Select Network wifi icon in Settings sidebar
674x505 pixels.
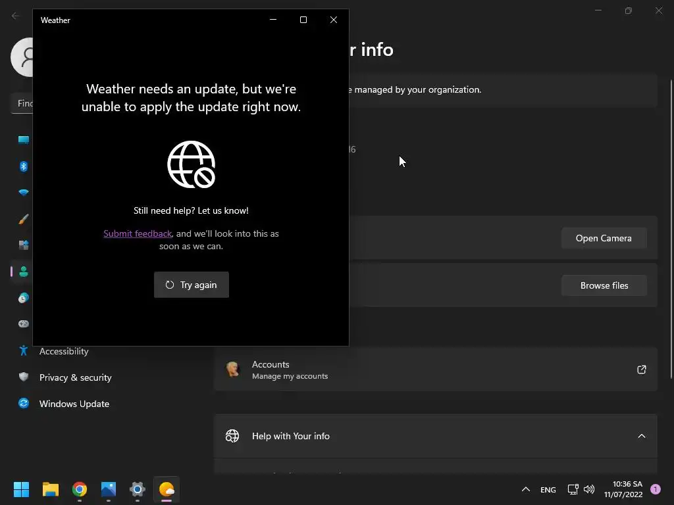[x=24, y=193]
